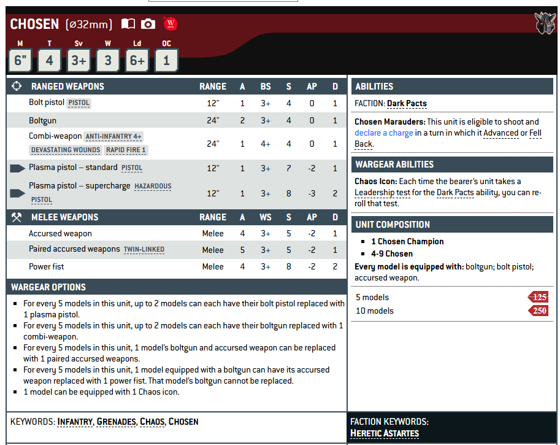Click the RAPID FIRE 1 keyword tag
The image size is (560, 445).
tap(126, 150)
